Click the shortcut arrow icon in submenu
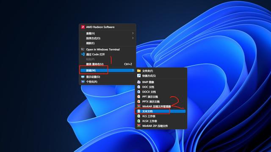Screen dimensions: 271x152 tap(139, 76)
